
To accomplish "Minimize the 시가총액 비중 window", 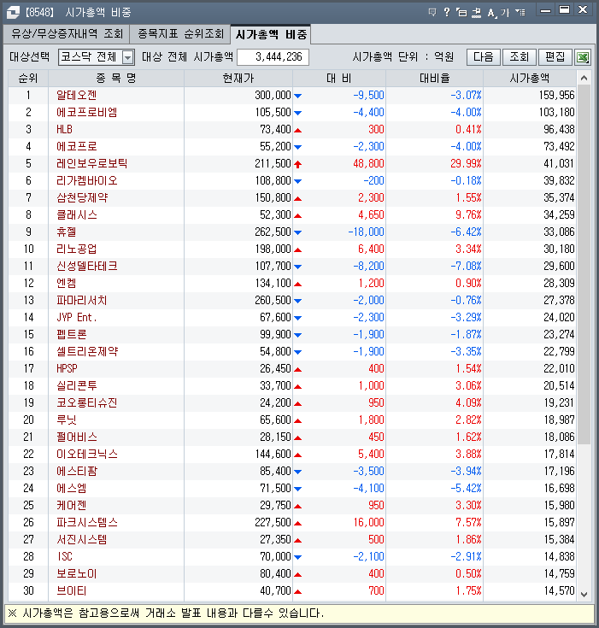I will [545, 11].
